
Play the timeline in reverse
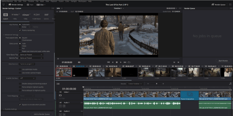point(113,62)
